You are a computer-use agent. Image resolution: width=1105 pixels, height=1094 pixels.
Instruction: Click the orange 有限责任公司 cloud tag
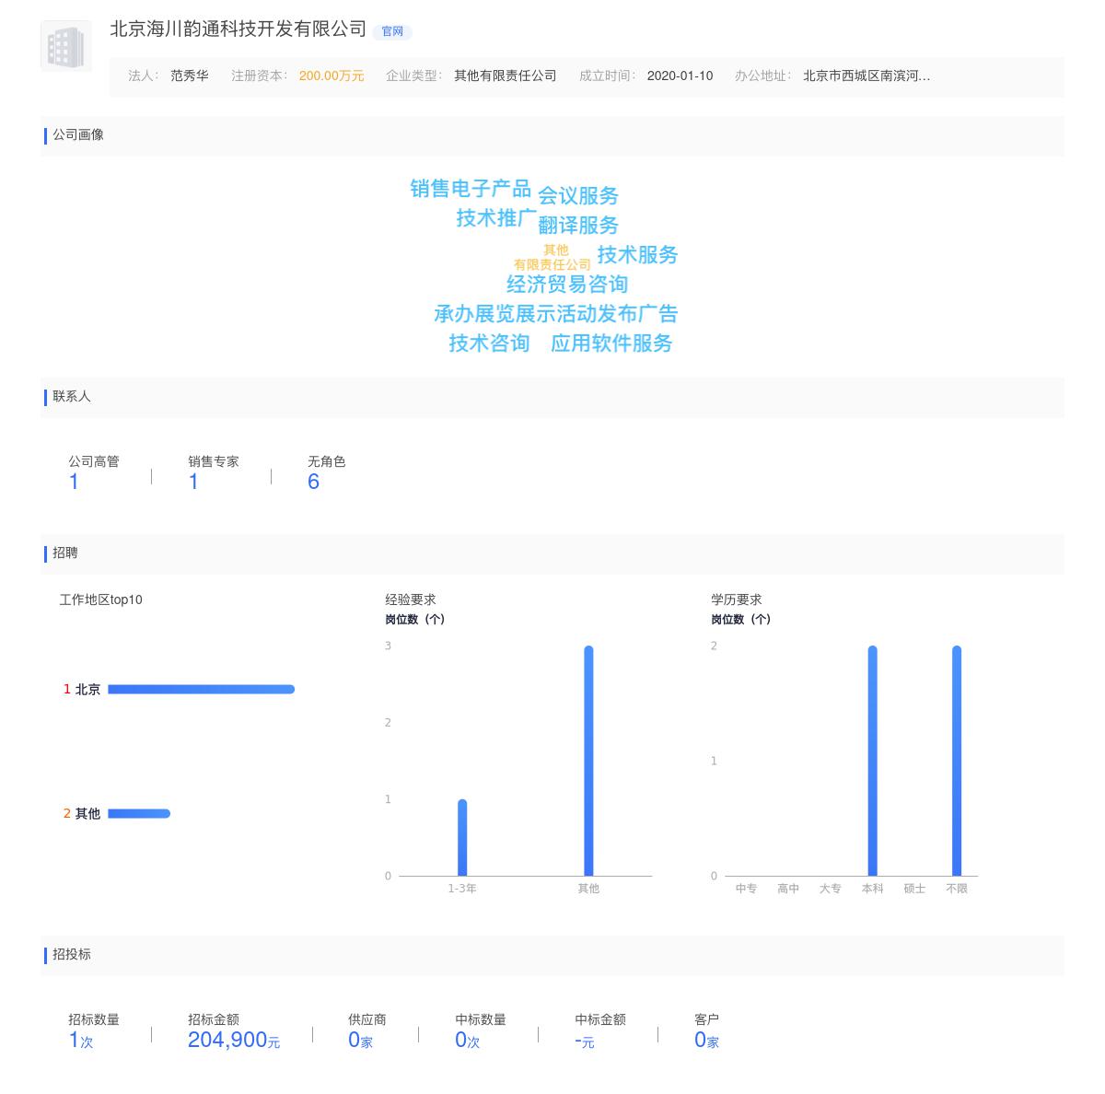point(552,265)
